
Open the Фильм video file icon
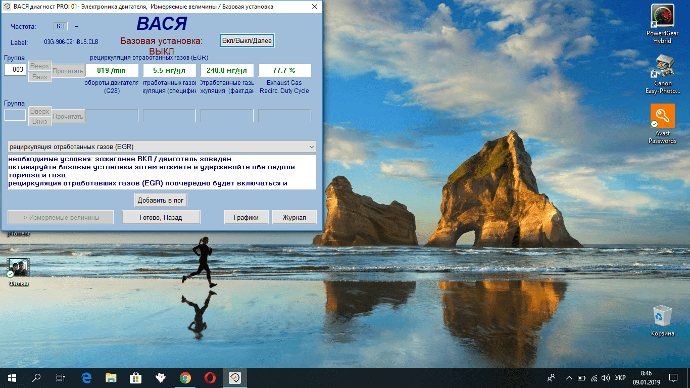[19, 268]
